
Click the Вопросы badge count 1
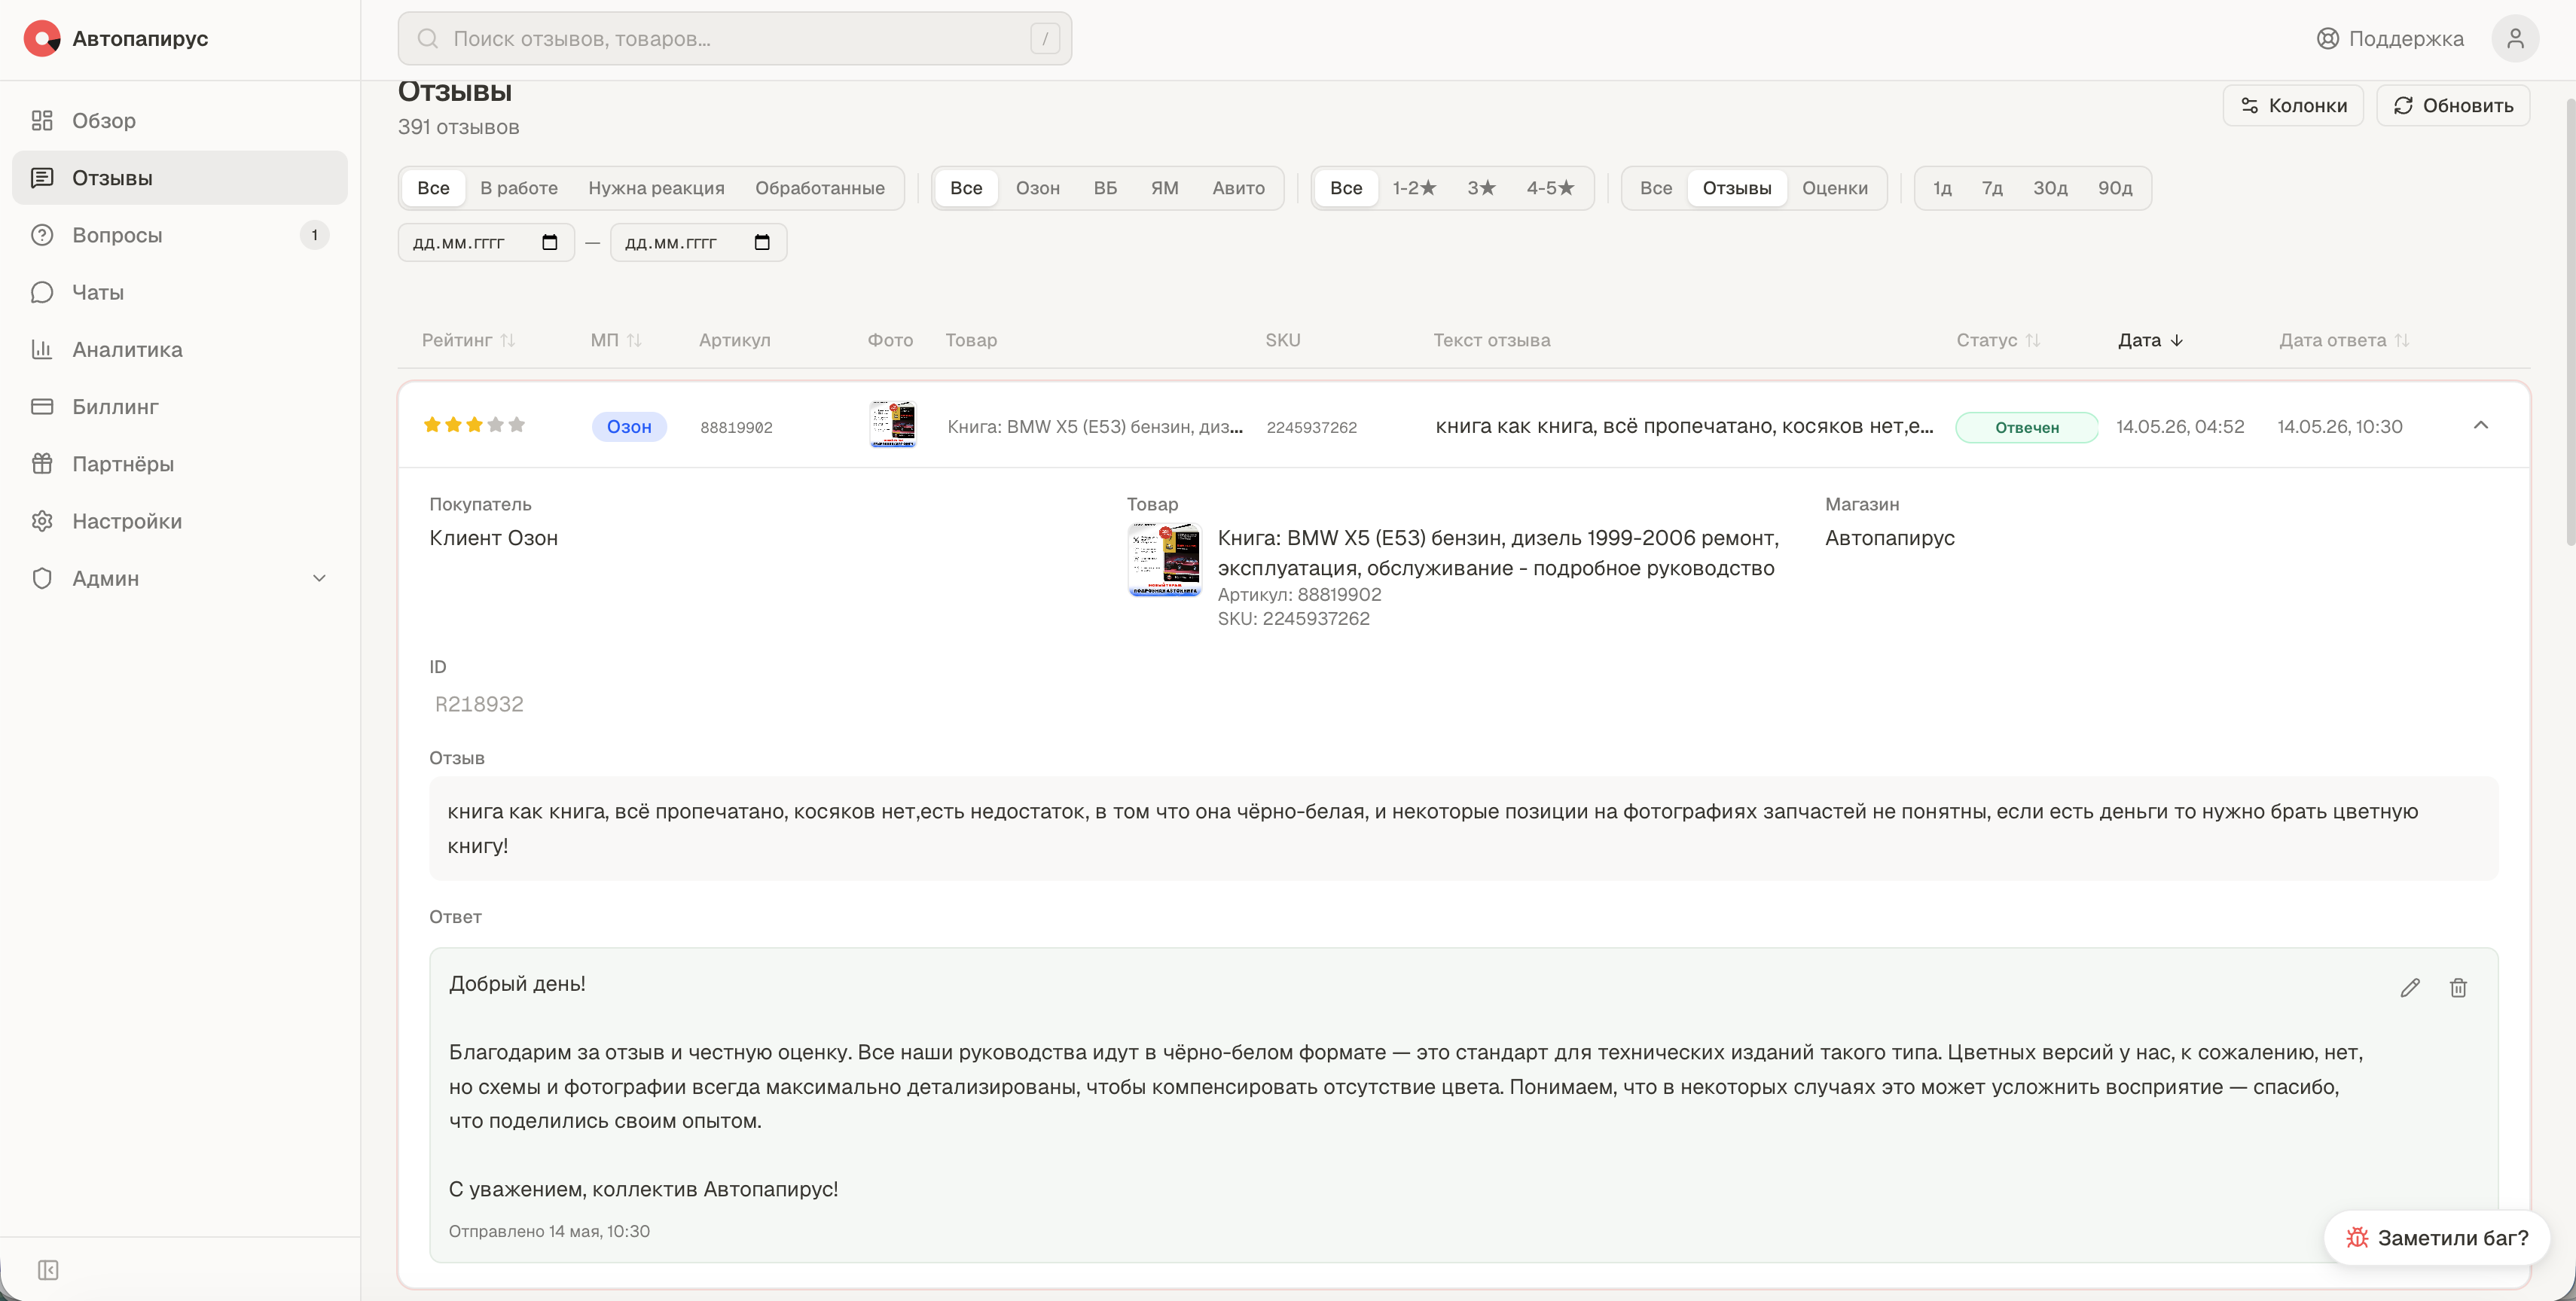314,235
